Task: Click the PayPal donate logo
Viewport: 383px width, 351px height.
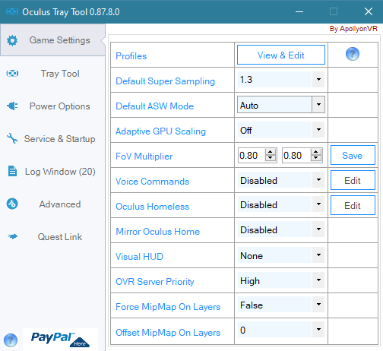Action: point(60,340)
